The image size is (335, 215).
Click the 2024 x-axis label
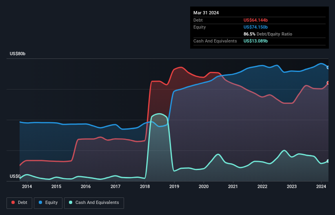tap(321, 186)
